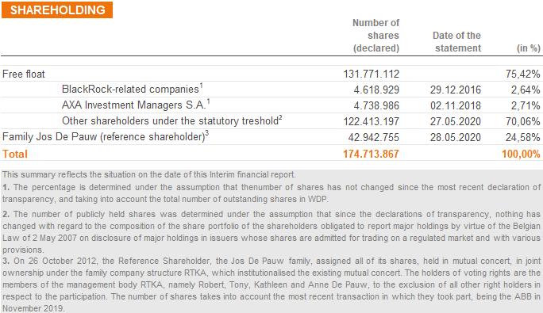Click the BlackRock-related companies row label

pos(132,89)
